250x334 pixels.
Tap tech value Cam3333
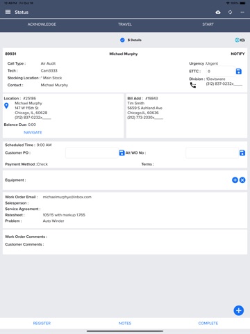[49, 70]
